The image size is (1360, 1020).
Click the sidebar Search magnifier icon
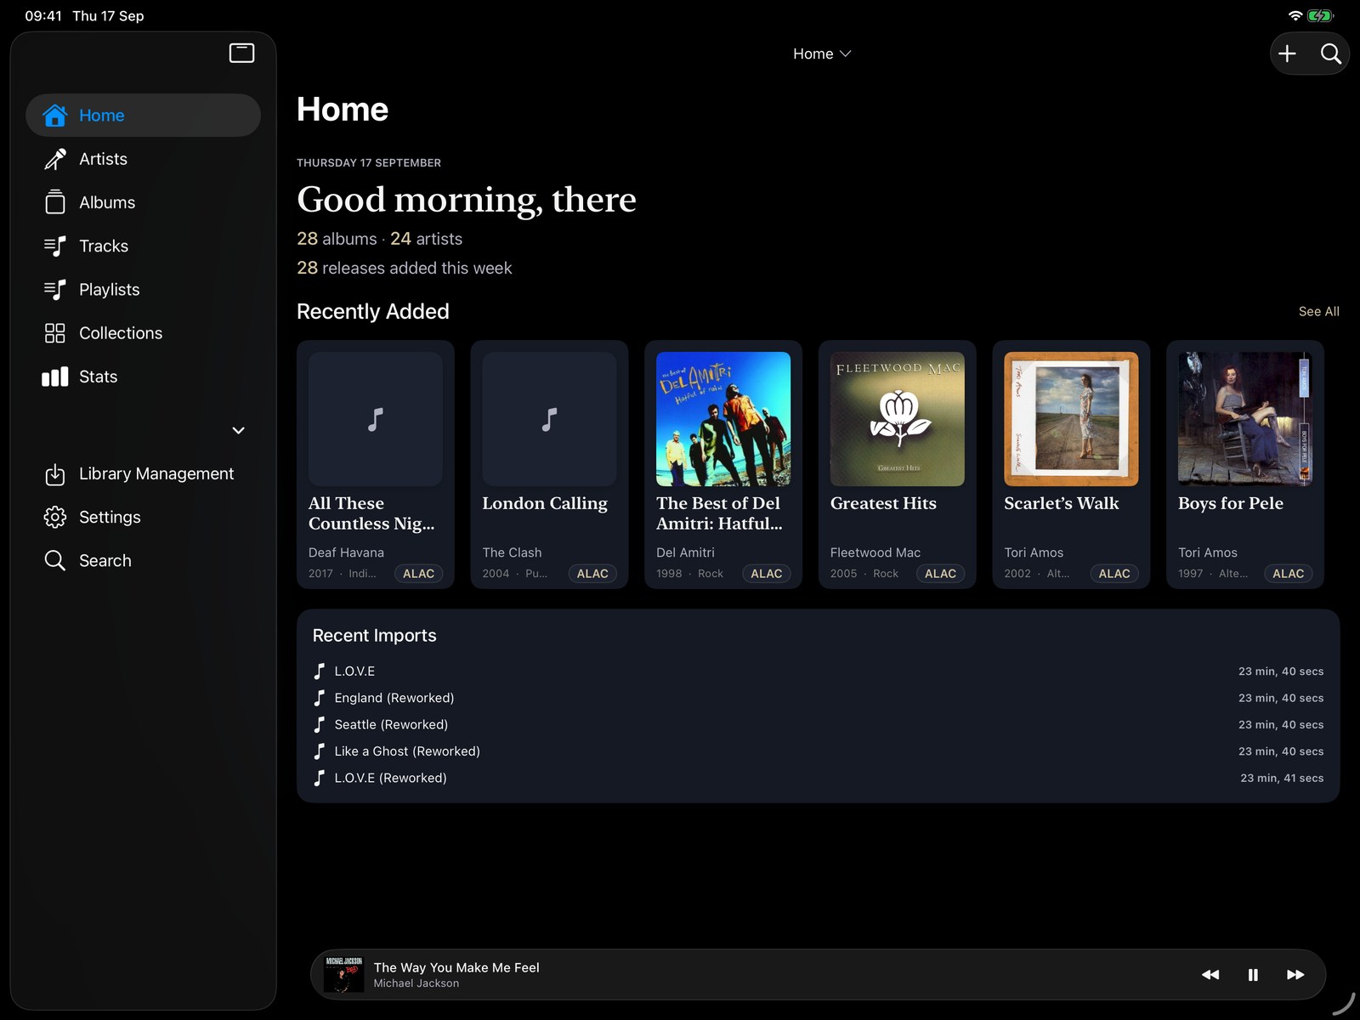point(55,560)
